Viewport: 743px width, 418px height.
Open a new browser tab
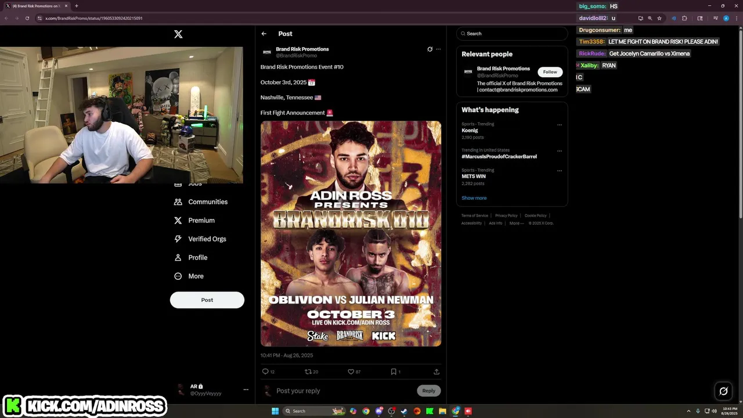point(76,6)
